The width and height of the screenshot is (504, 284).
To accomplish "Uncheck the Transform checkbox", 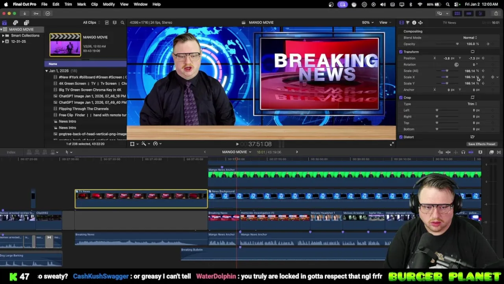I will coord(401,52).
